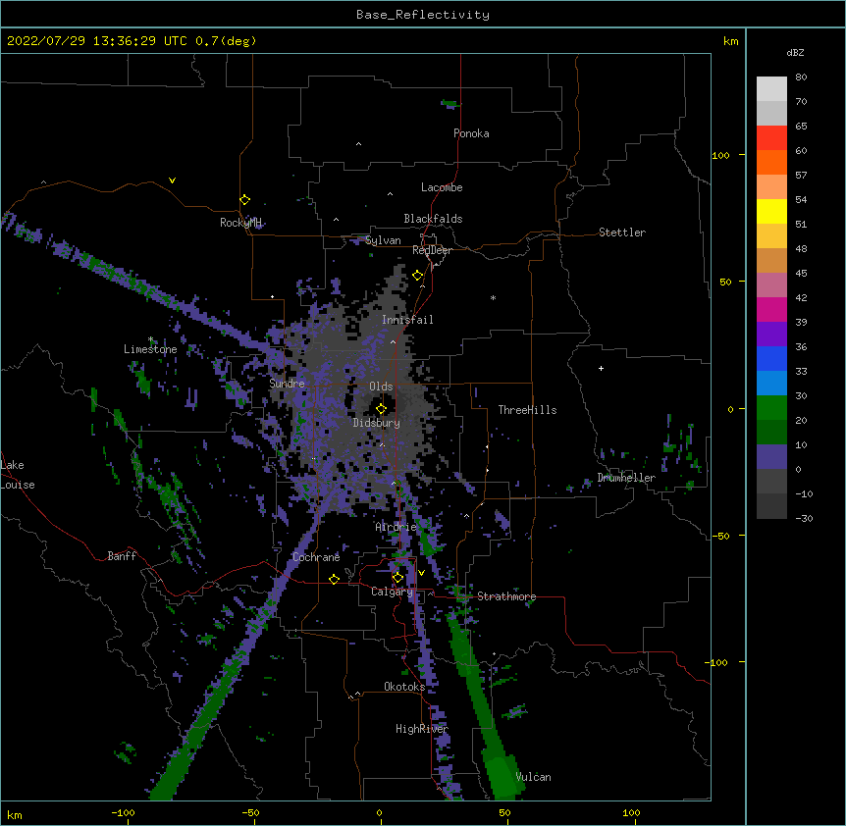Click the Okotoks label
This screenshot has height=826, width=846.
coord(404,687)
